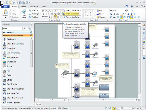Pick the Fax library shape
This screenshot has width=146, height=110.
(x=6, y=71)
